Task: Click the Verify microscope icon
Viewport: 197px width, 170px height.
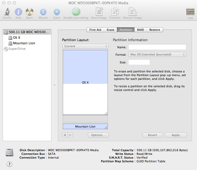Action: [7, 12]
